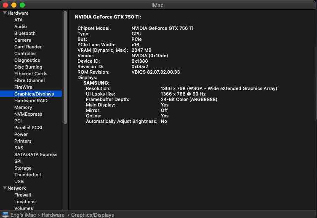The width and height of the screenshot is (317, 218).
Task: Click the Device ID value 0x1380
Action: point(140,61)
